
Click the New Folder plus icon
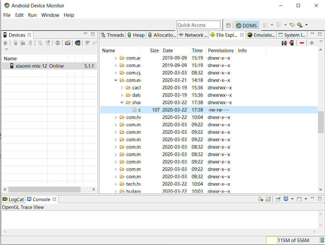tap(312, 43)
